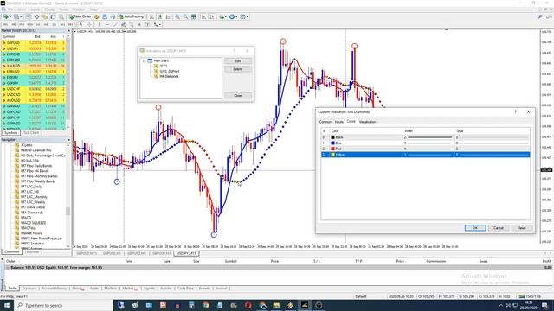Click Reset in Custom Indicator dialog

click(521, 228)
